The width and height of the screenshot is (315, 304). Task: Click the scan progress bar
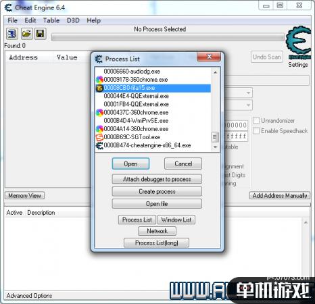(x=168, y=37)
